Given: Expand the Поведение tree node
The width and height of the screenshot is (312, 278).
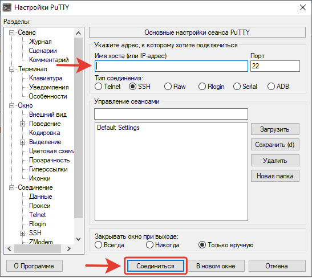Looking at the screenshot, I should tap(22, 124).
